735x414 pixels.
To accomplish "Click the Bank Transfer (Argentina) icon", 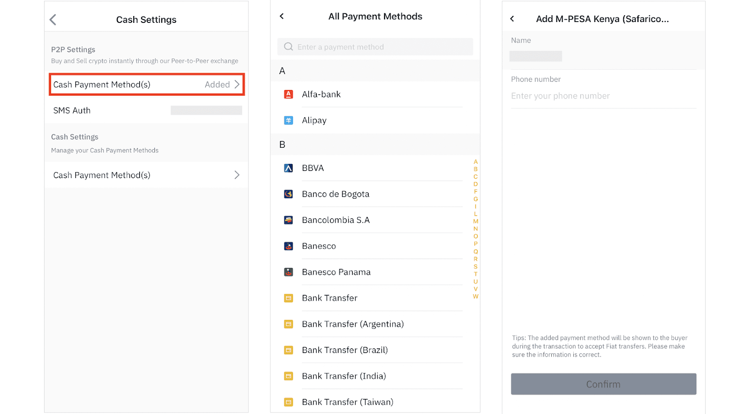I will [288, 324].
